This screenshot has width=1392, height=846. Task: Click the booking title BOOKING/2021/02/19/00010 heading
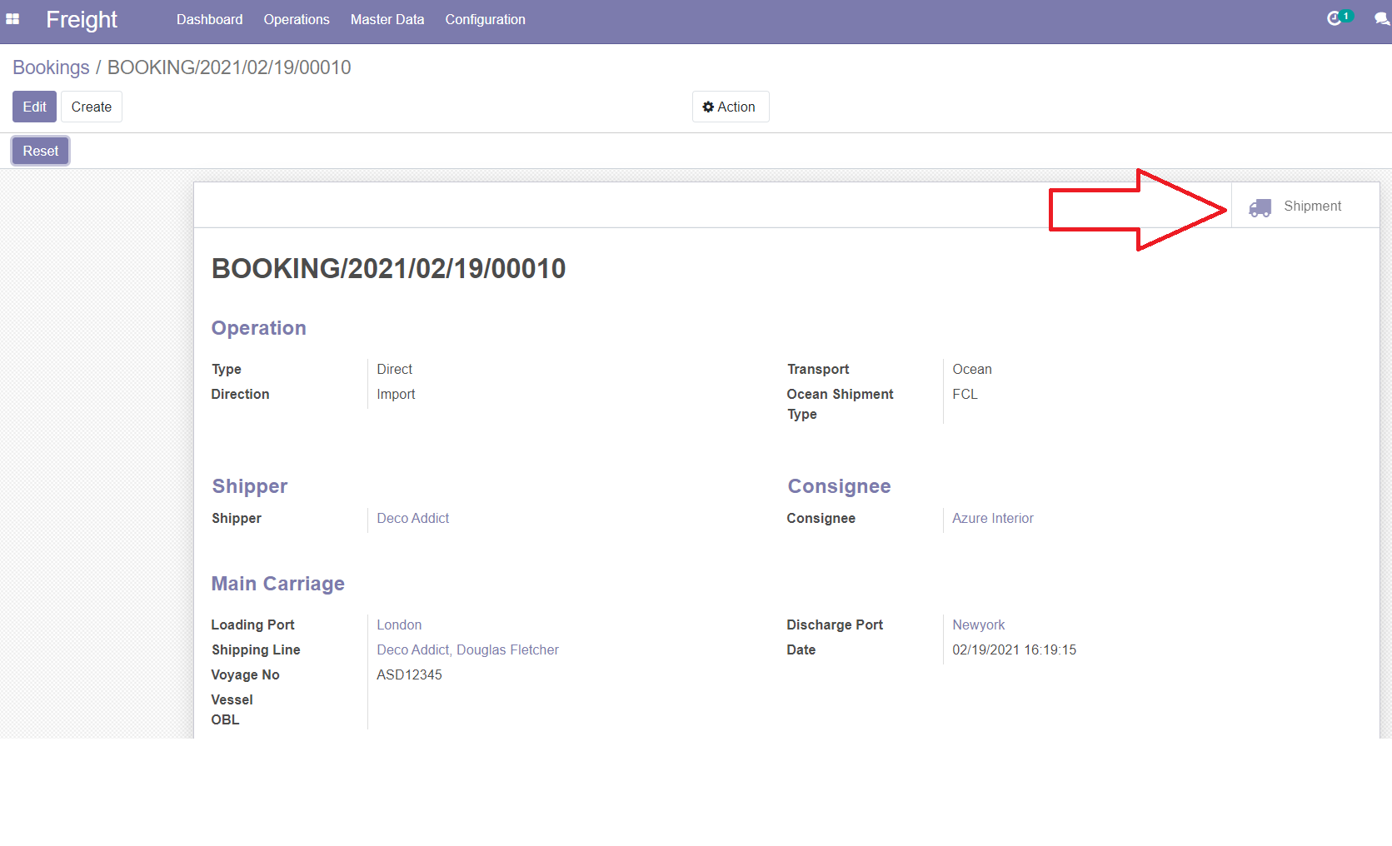point(388,268)
